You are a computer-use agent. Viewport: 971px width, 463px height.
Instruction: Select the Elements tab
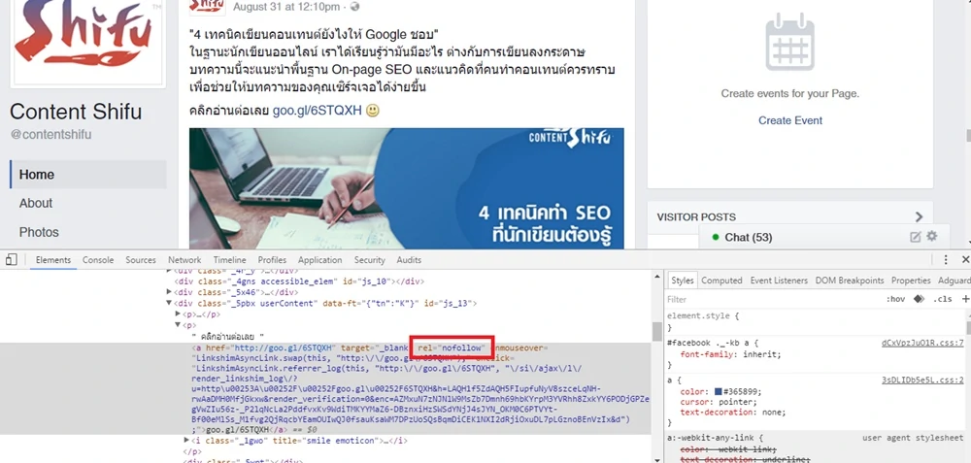click(x=53, y=260)
